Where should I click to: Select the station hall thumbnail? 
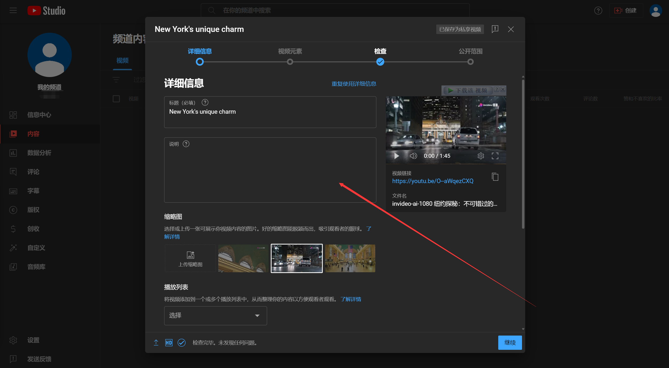(350, 258)
